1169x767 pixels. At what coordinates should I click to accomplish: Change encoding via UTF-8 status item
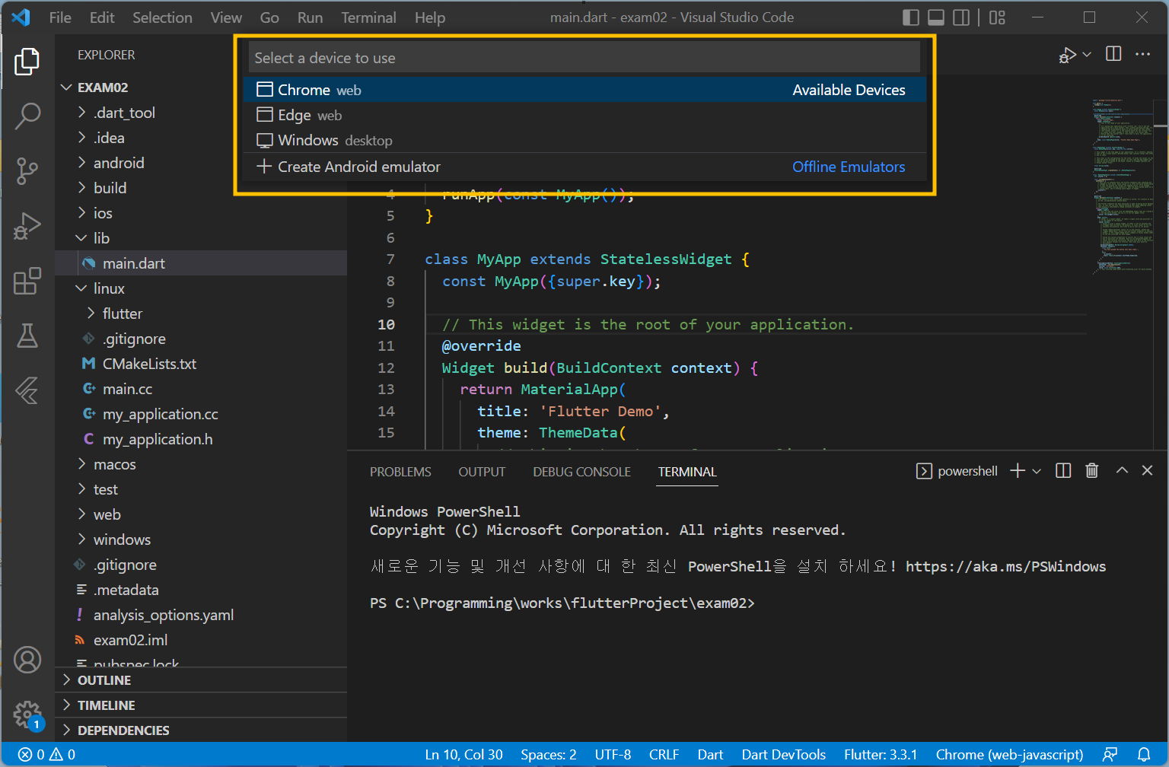coord(613,755)
